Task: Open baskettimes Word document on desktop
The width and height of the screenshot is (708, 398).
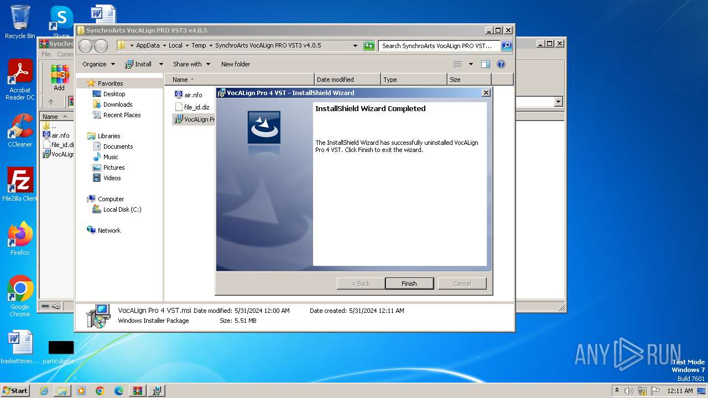Action: coord(20,348)
